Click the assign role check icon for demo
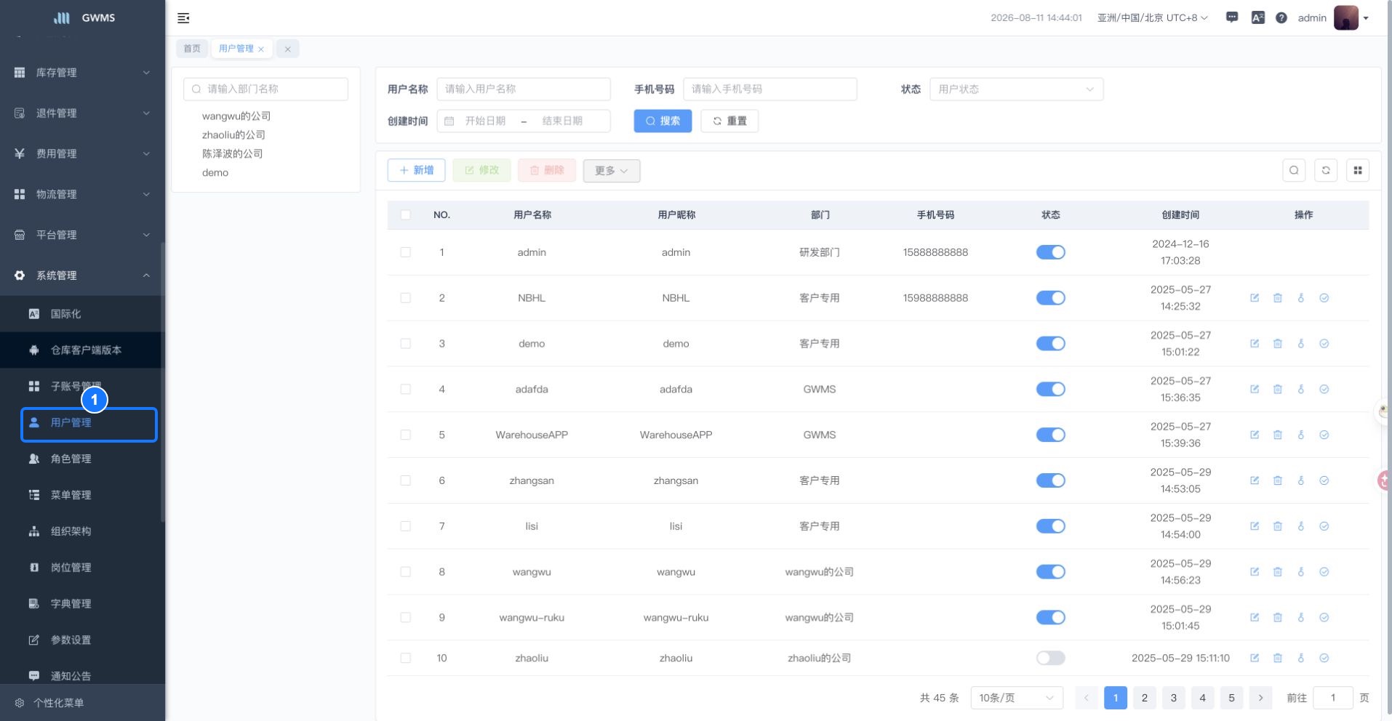Screen dimensions: 1392x721 tap(1324, 344)
